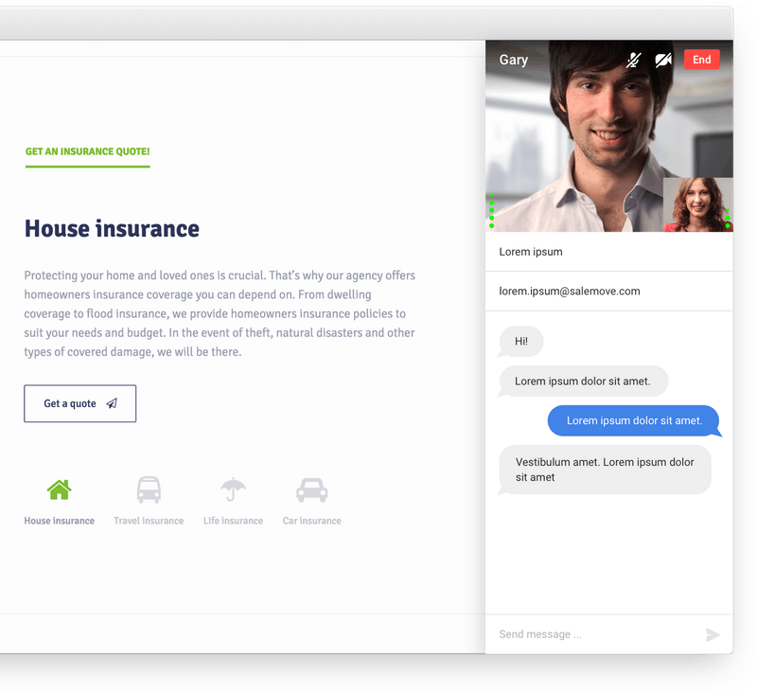Click the 'Hi!' chat bubble
Viewport: 757px width, 693px height.
[521, 342]
